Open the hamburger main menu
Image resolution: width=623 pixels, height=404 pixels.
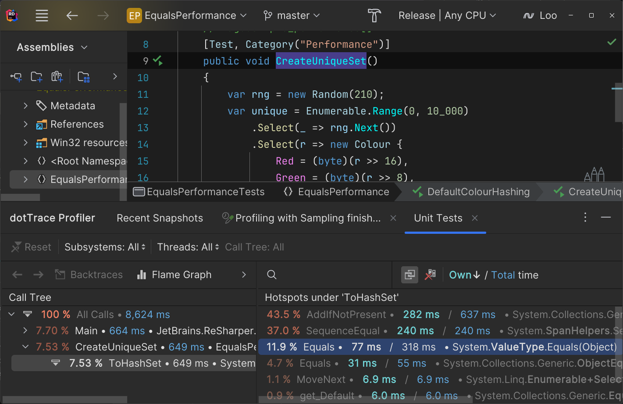42,16
